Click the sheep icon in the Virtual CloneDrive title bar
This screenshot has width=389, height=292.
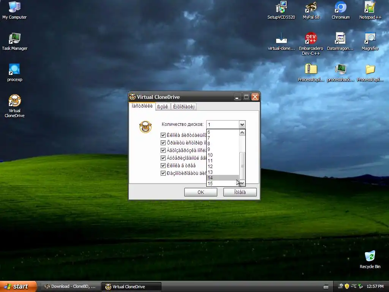(133, 97)
